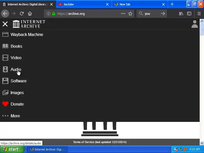The width and height of the screenshot is (204, 153).
Task: Open the Audio section
Action: tap(16, 69)
